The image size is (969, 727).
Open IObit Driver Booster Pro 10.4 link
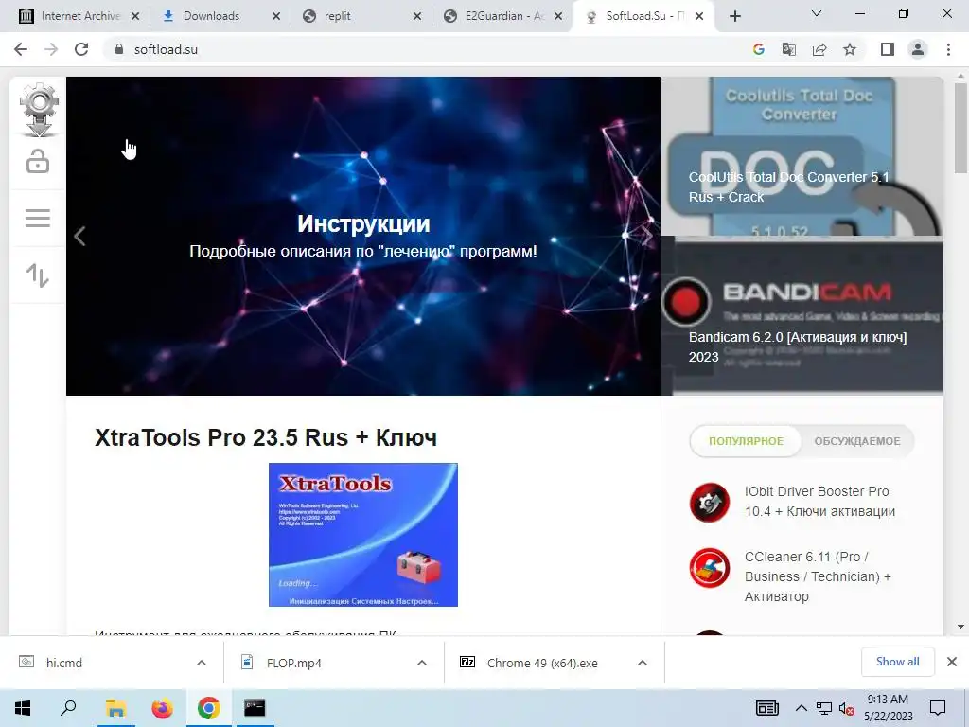click(x=819, y=502)
